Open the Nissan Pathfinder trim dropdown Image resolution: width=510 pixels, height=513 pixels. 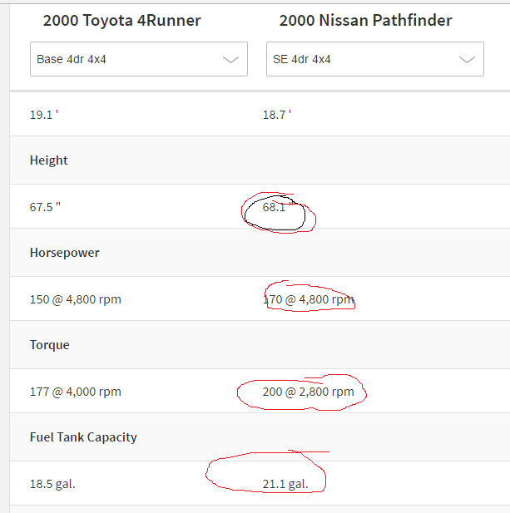[x=375, y=59]
